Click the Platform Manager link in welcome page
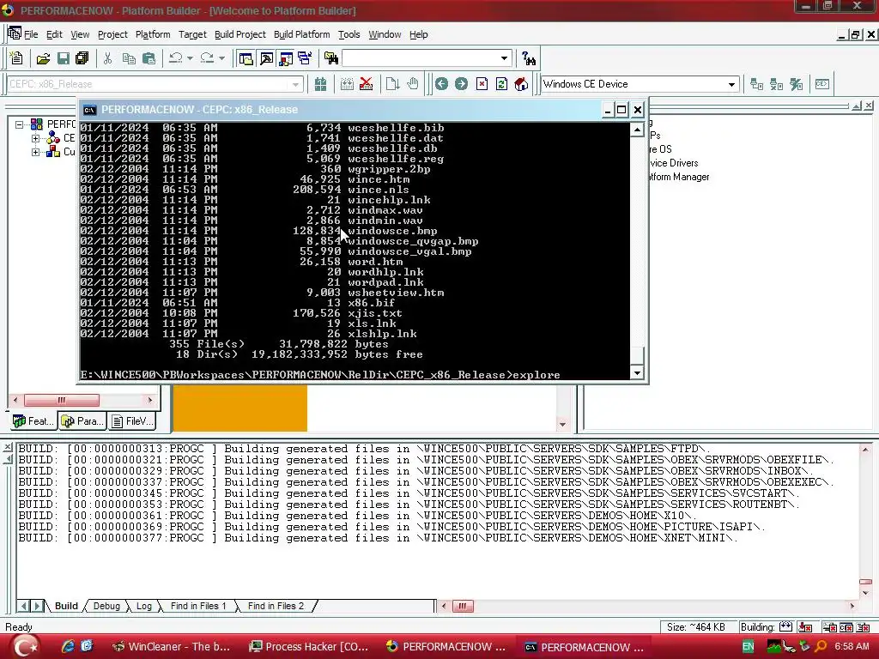This screenshot has height=659, width=879. (679, 177)
